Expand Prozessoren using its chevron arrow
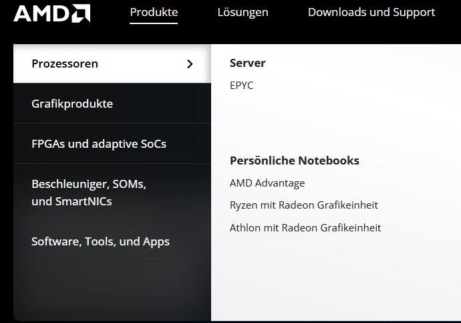The height and width of the screenshot is (323, 461). 190,64
